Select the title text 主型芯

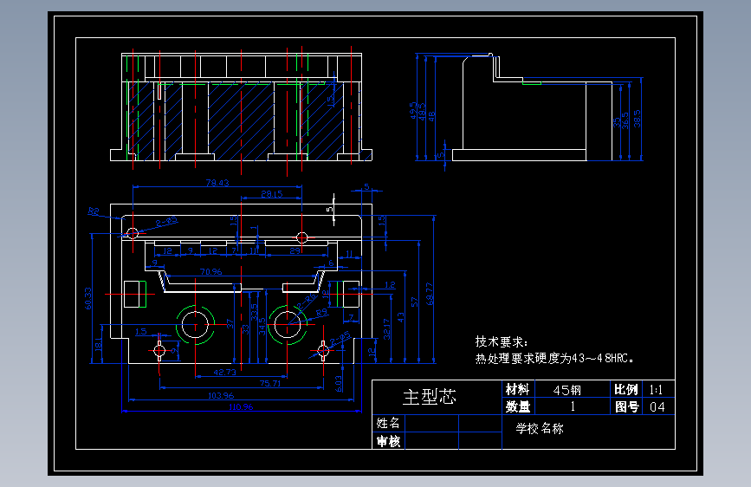pos(429,397)
